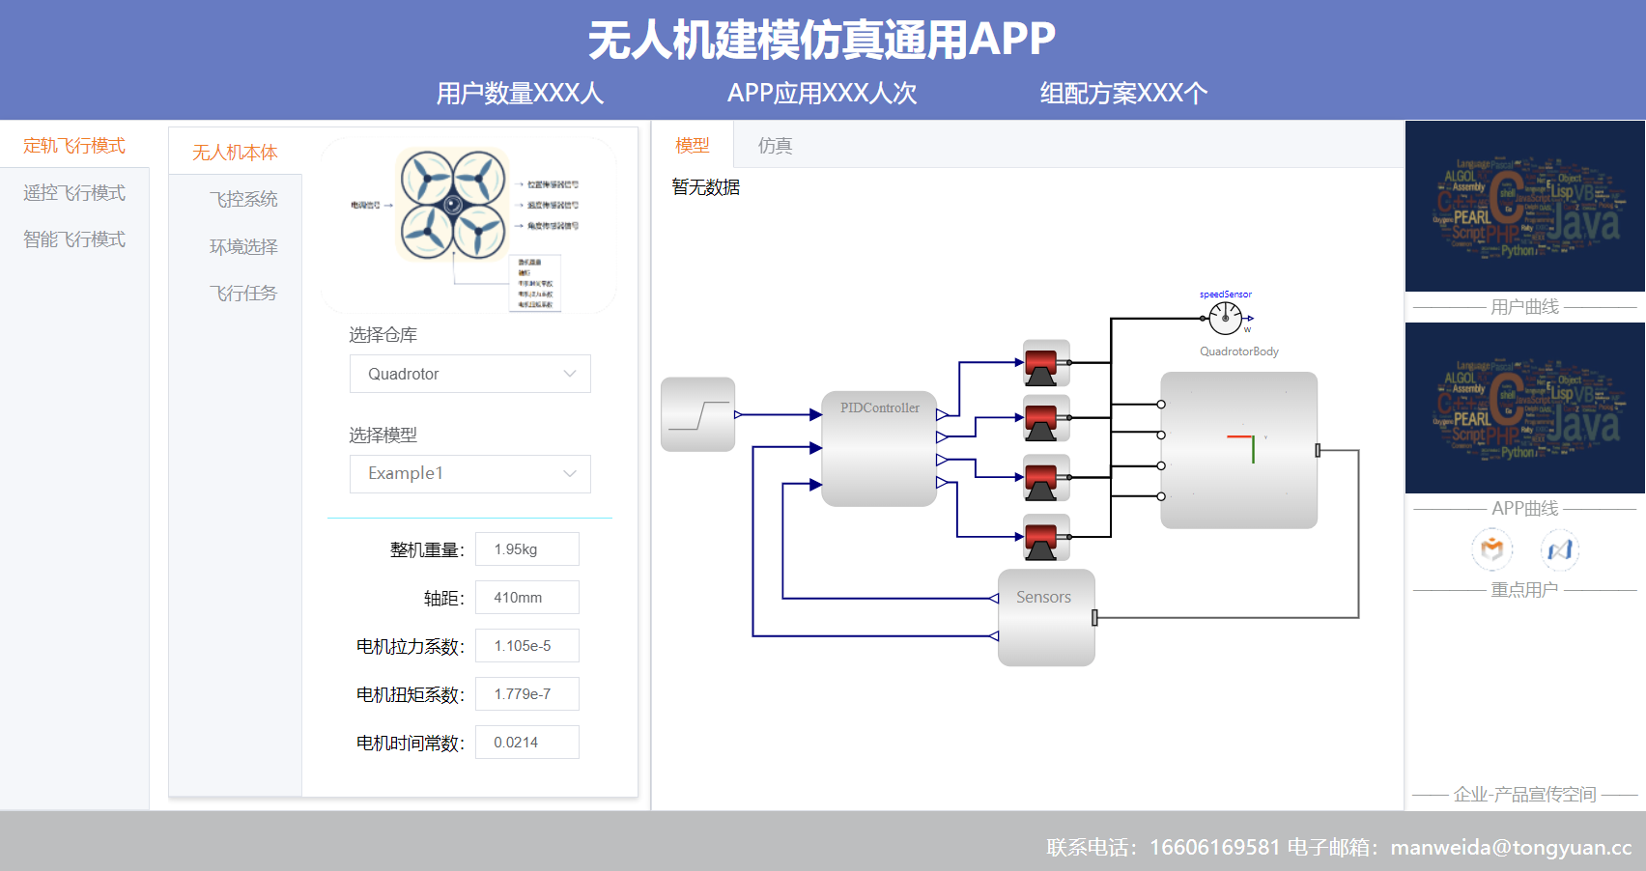Click the 整机重量 1.95kg field

tap(527, 549)
